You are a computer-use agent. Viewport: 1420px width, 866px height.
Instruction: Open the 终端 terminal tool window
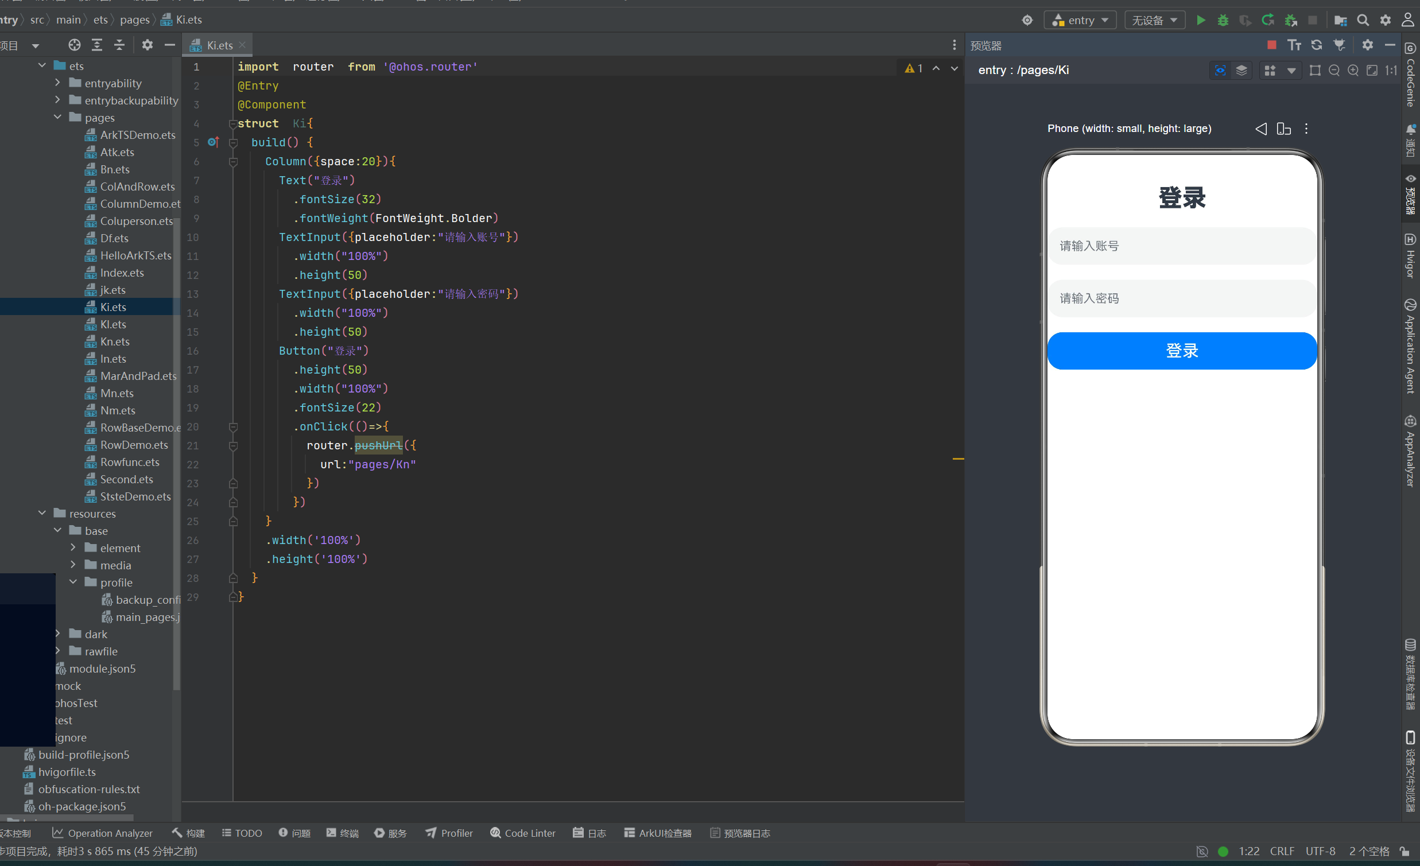(342, 833)
